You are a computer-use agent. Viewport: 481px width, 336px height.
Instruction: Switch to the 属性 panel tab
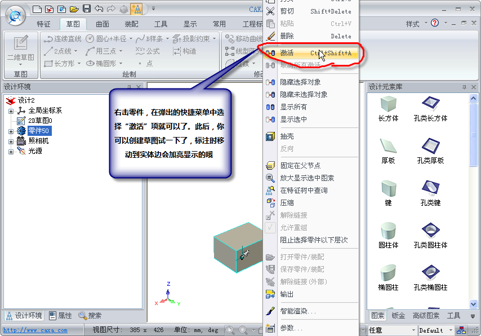click(x=60, y=315)
